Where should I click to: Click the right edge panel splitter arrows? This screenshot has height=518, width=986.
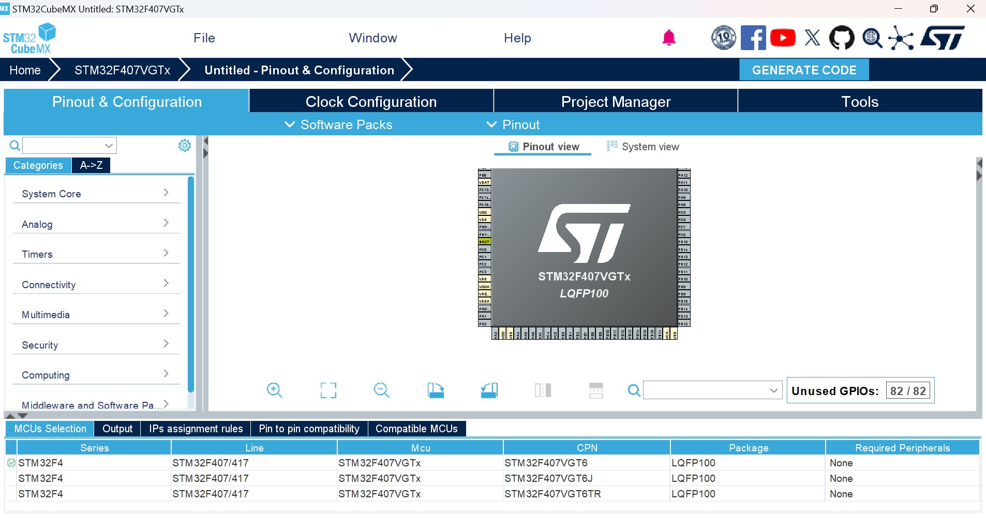[x=979, y=169]
